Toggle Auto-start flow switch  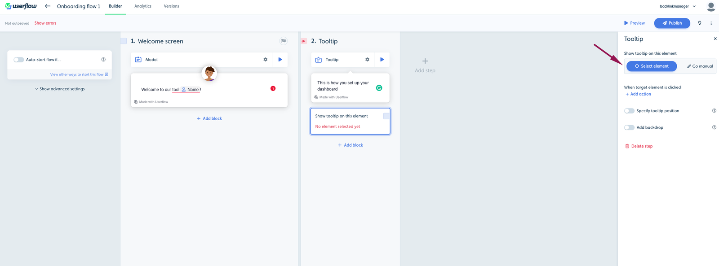pos(18,60)
